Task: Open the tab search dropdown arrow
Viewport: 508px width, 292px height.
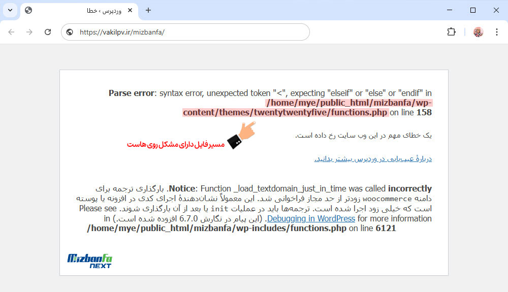Action: [10, 10]
